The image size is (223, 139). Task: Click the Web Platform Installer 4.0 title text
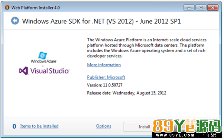click(36, 8)
